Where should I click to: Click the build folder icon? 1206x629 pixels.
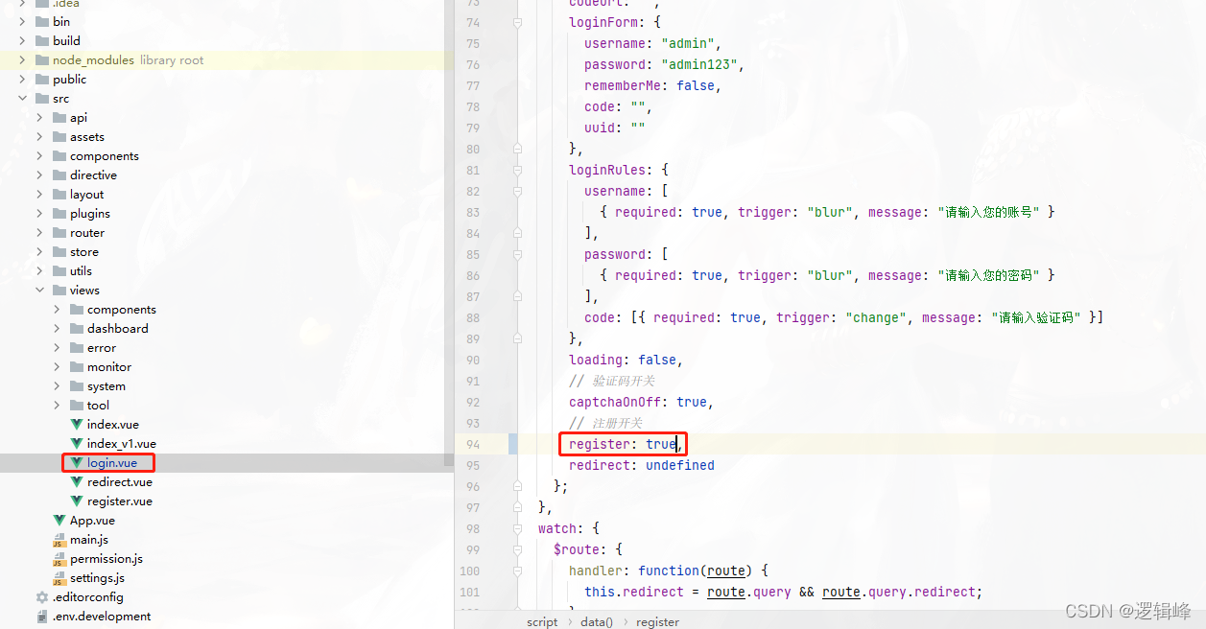pyautogui.click(x=41, y=40)
